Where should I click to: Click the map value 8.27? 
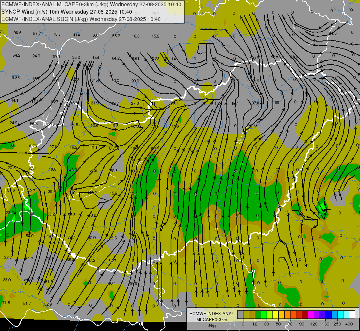pyautogui.click(x=112, y=261)
